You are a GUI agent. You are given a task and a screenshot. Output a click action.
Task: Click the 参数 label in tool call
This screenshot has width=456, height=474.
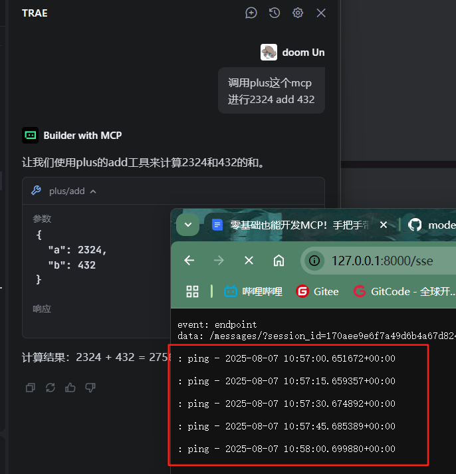[42, 219]
